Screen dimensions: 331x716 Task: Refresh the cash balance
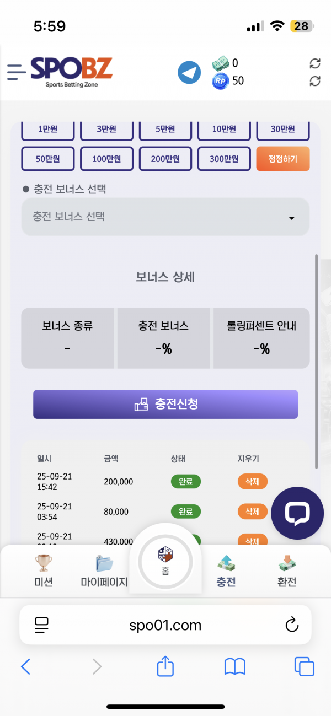315,63
